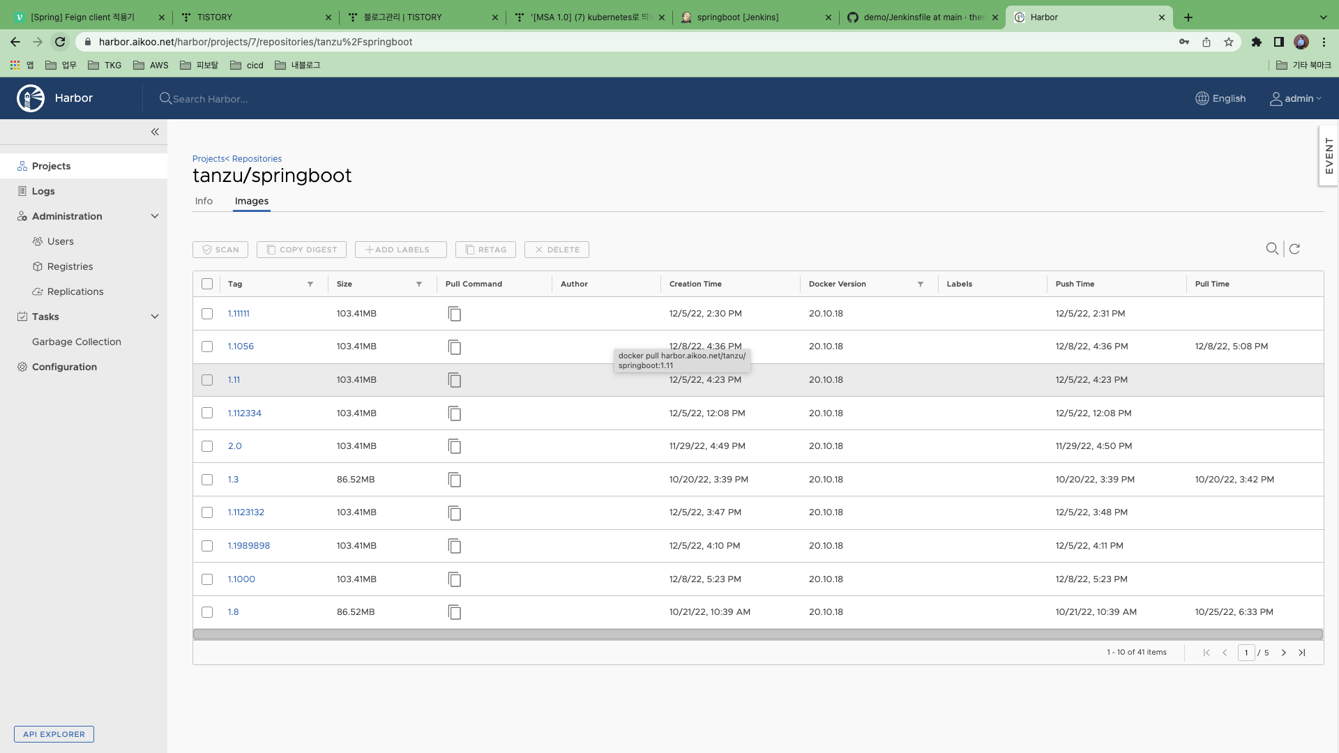Open new browser tab
Viewport: 1339px width, 753px height.
[x=1188, y=17]
